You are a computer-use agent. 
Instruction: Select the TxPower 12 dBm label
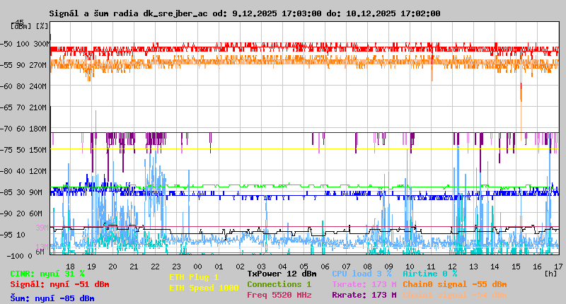(x=282, y=274)
